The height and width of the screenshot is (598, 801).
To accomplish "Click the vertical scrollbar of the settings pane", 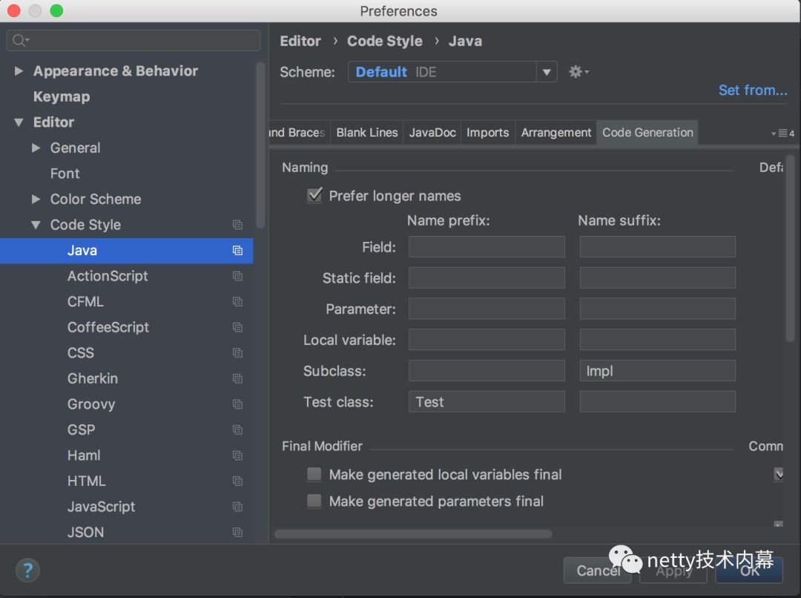I will 791,248.
